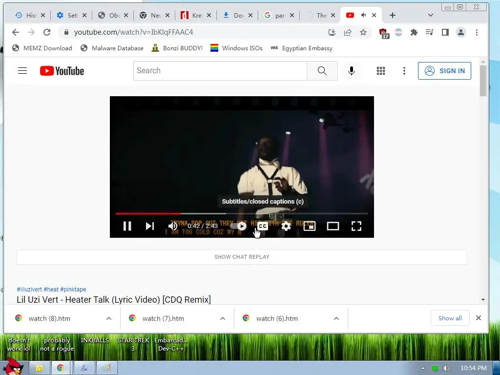Open the YouTube apps grid
The image size is (500, 375).
click(381, 71)
